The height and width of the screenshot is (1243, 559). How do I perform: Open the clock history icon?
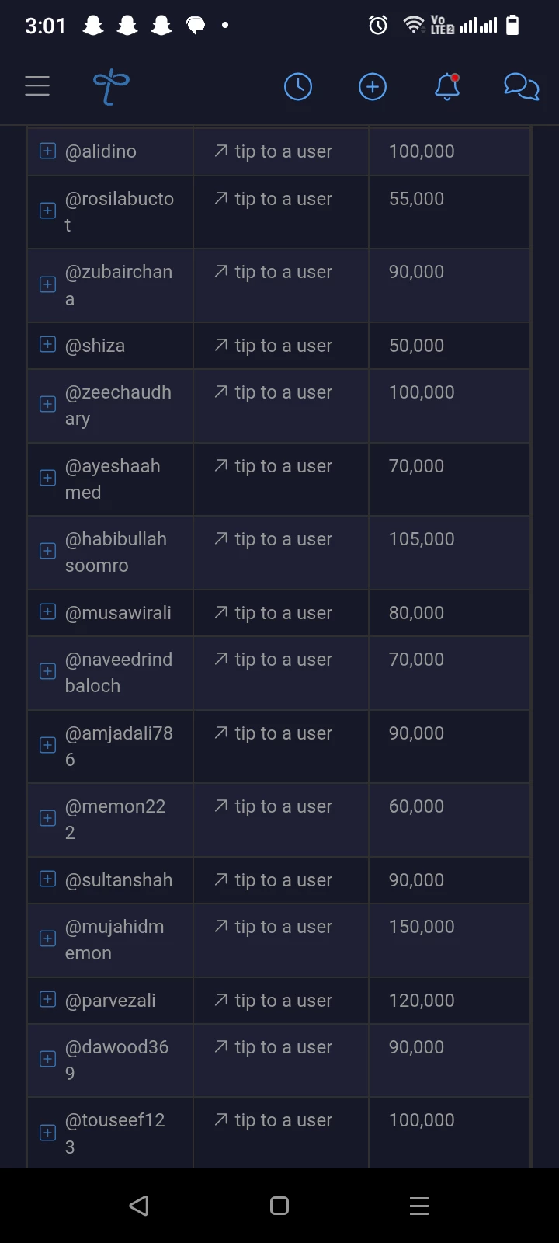(298, 86)
